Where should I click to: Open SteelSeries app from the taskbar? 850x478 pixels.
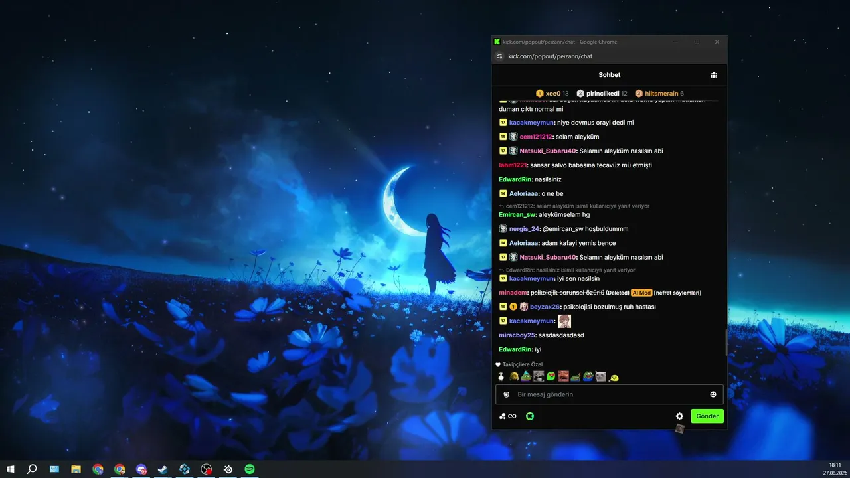(228, 469)
